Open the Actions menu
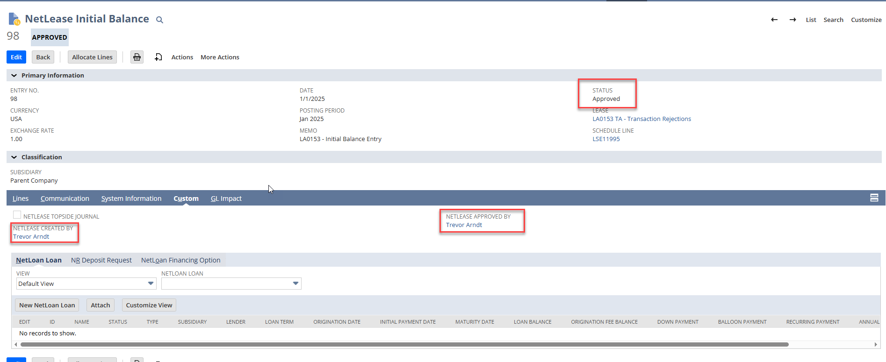The image size is (886, 362). [x=182, y=57]
